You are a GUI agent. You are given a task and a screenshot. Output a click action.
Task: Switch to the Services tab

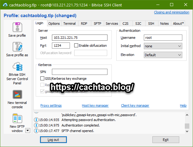coord(112,24)
